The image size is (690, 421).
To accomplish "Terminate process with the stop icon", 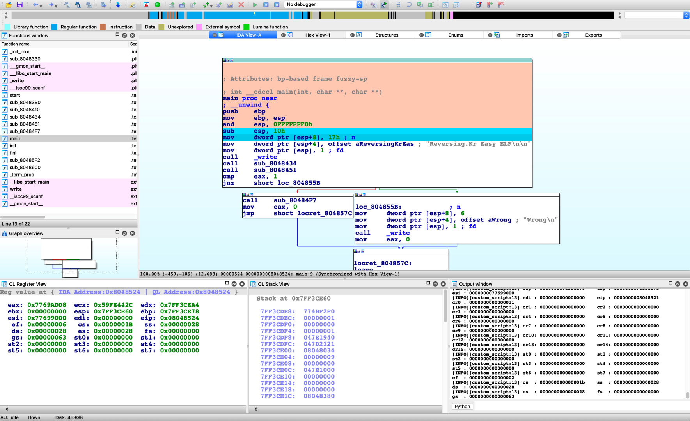I will 277,5.
